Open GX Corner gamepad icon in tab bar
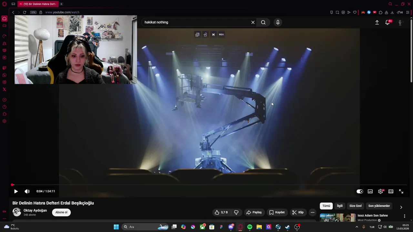Image resolution: width=413 pixels, height=232 pixels. [13, 4]
